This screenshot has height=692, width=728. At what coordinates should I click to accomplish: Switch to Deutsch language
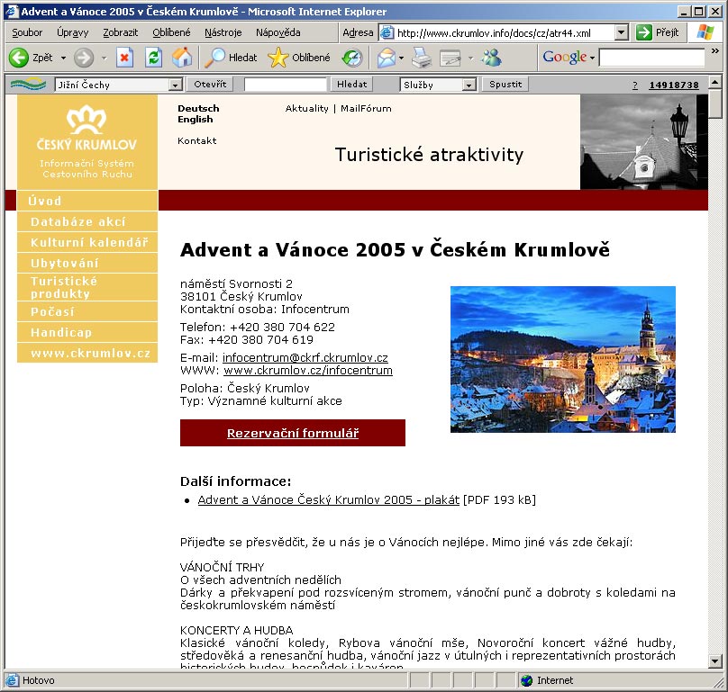tap(198, 108)
